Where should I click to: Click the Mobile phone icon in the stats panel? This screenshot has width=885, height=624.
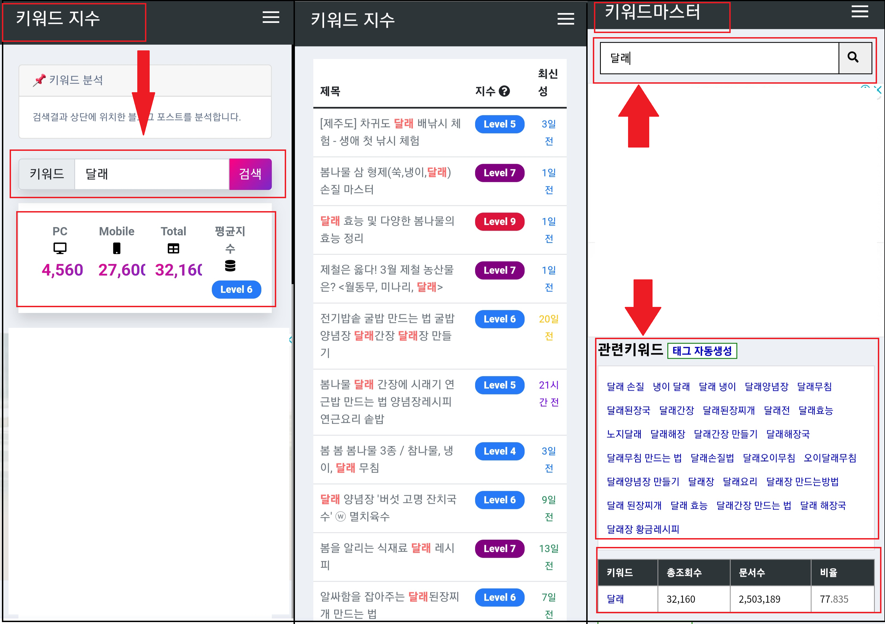(117, 248)
